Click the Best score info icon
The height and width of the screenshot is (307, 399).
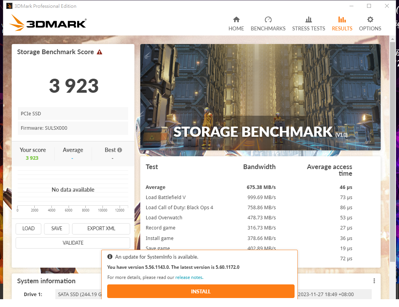tap(120, 150)
